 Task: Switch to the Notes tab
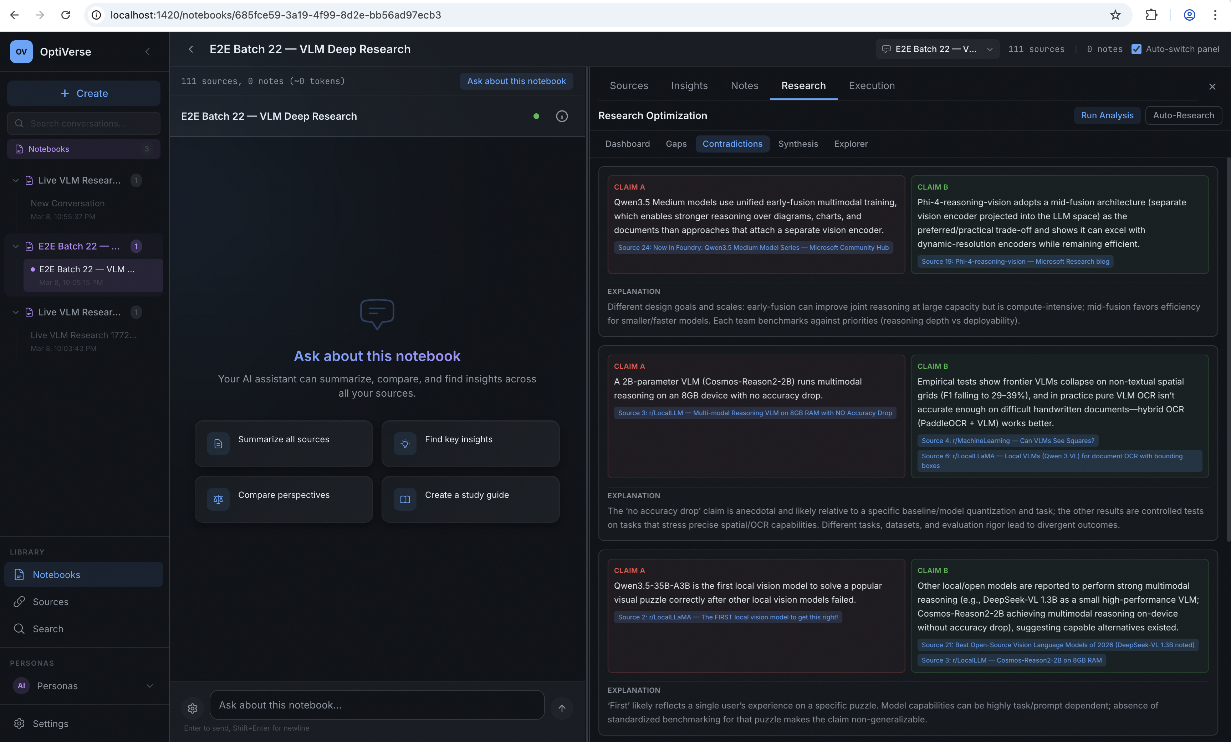coord(744,86)
